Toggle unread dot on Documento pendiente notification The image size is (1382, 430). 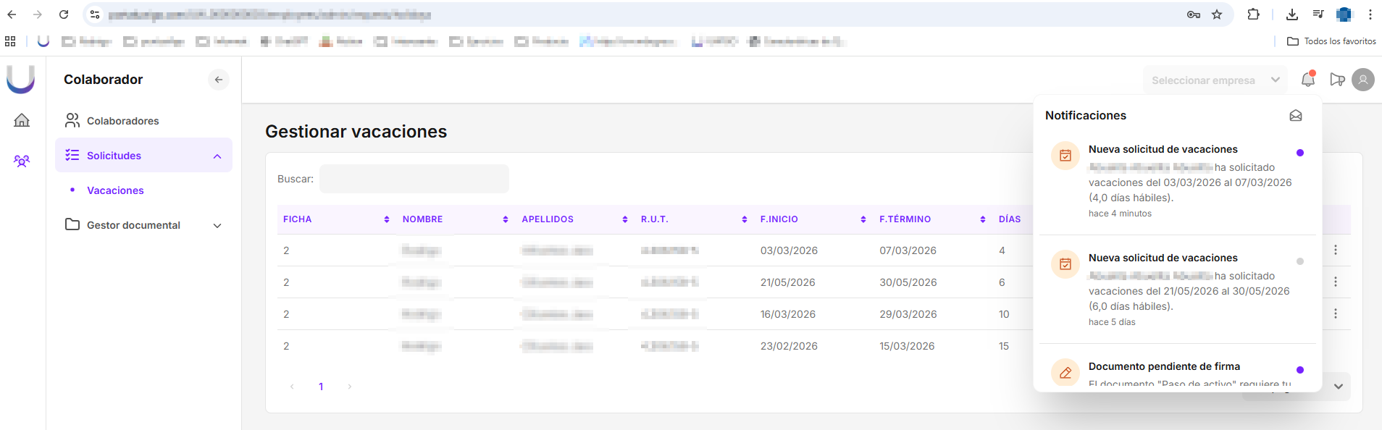pos(1299,370)
